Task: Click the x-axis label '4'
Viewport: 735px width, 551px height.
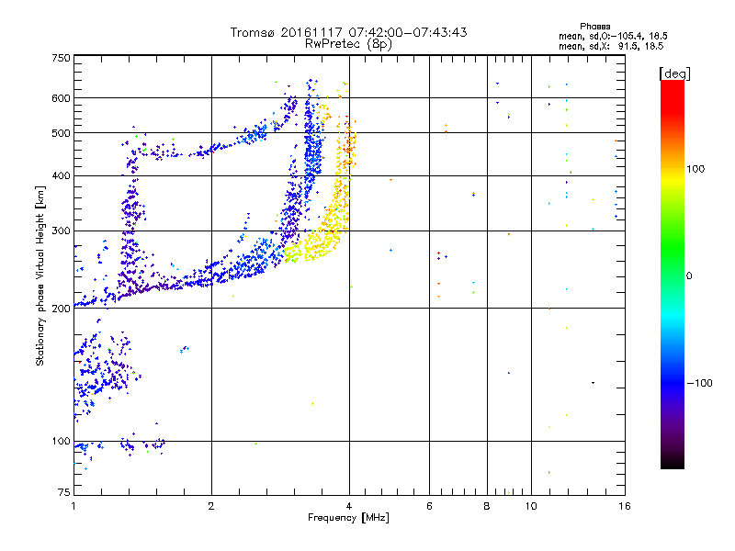Action: (x=349, y=506)
